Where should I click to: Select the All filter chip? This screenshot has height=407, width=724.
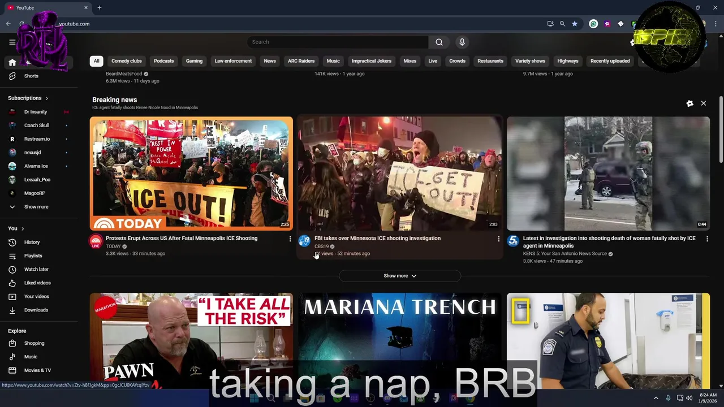[x=96, y=61]
